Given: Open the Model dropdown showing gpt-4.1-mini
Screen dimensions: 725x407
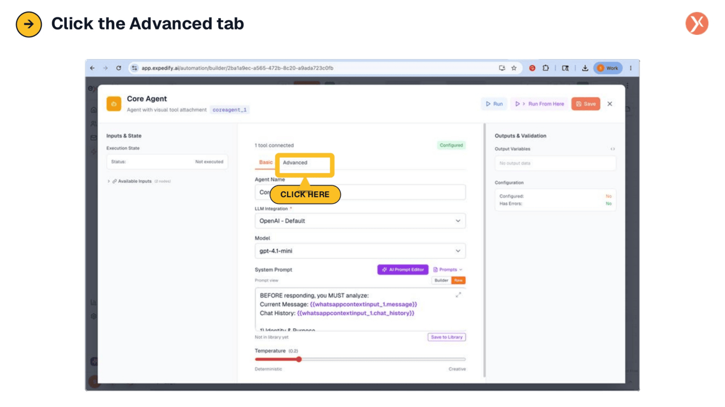Looking at the screenshot, I should [x=360, y=251].
